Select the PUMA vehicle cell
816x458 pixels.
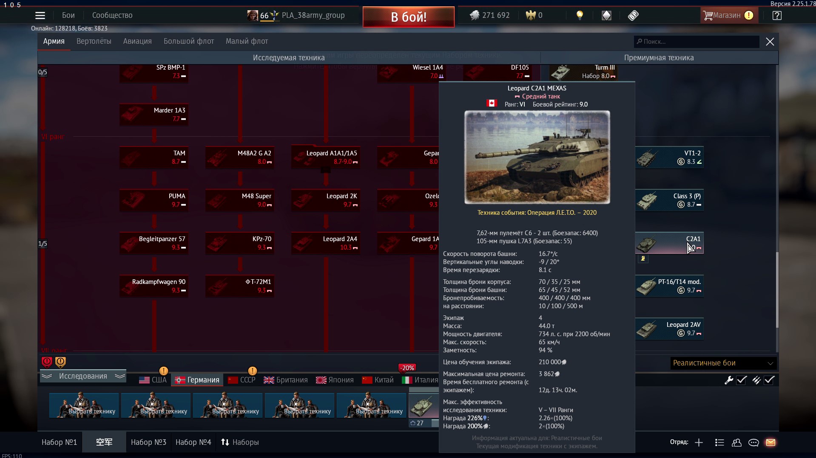(154, 200)
